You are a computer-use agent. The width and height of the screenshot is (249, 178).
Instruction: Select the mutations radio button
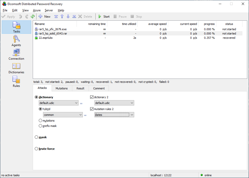click(40, 121)
